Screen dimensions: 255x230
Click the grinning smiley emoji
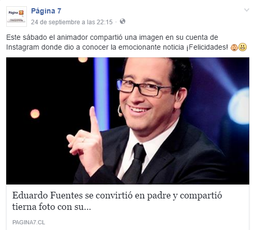[x=243, y=47]
